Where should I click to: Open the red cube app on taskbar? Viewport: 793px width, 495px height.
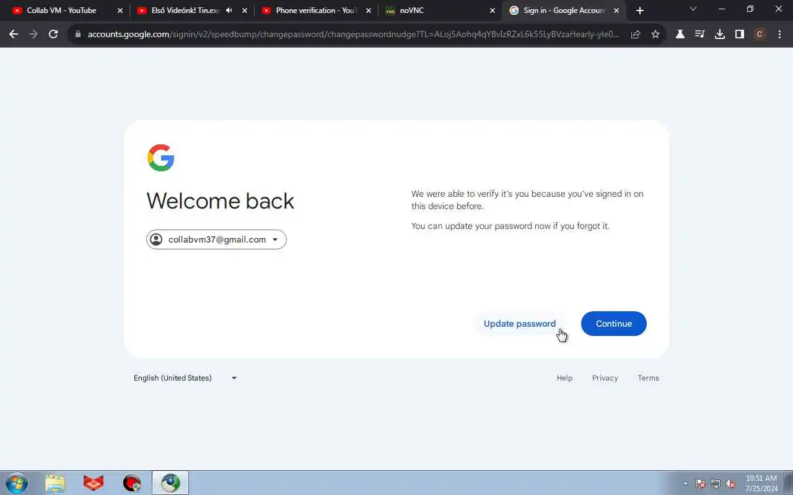point(94,483)
